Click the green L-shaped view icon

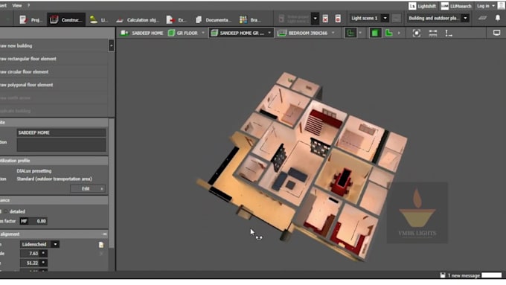[x=389, y=33]
